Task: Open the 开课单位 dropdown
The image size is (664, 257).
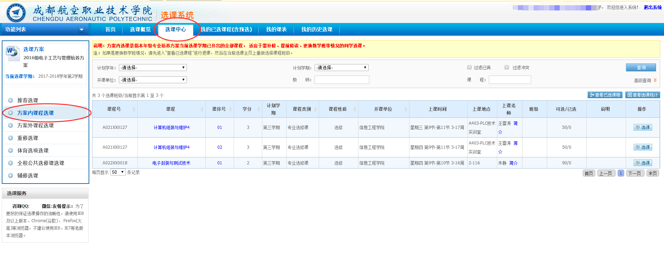Action: pos(153,80)
